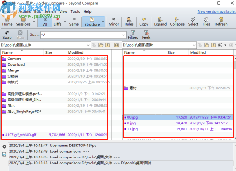
Task: Follow the New version available link
Action: click(216, 12)
